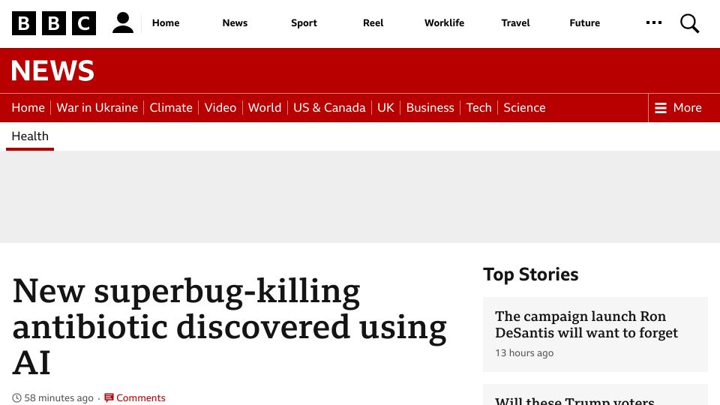Open Reel in the top navigation

point(373,23)
